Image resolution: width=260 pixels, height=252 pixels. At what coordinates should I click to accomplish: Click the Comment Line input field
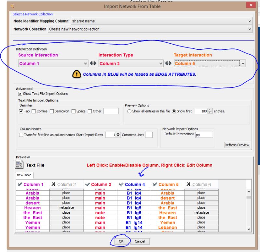click(149, 135)
